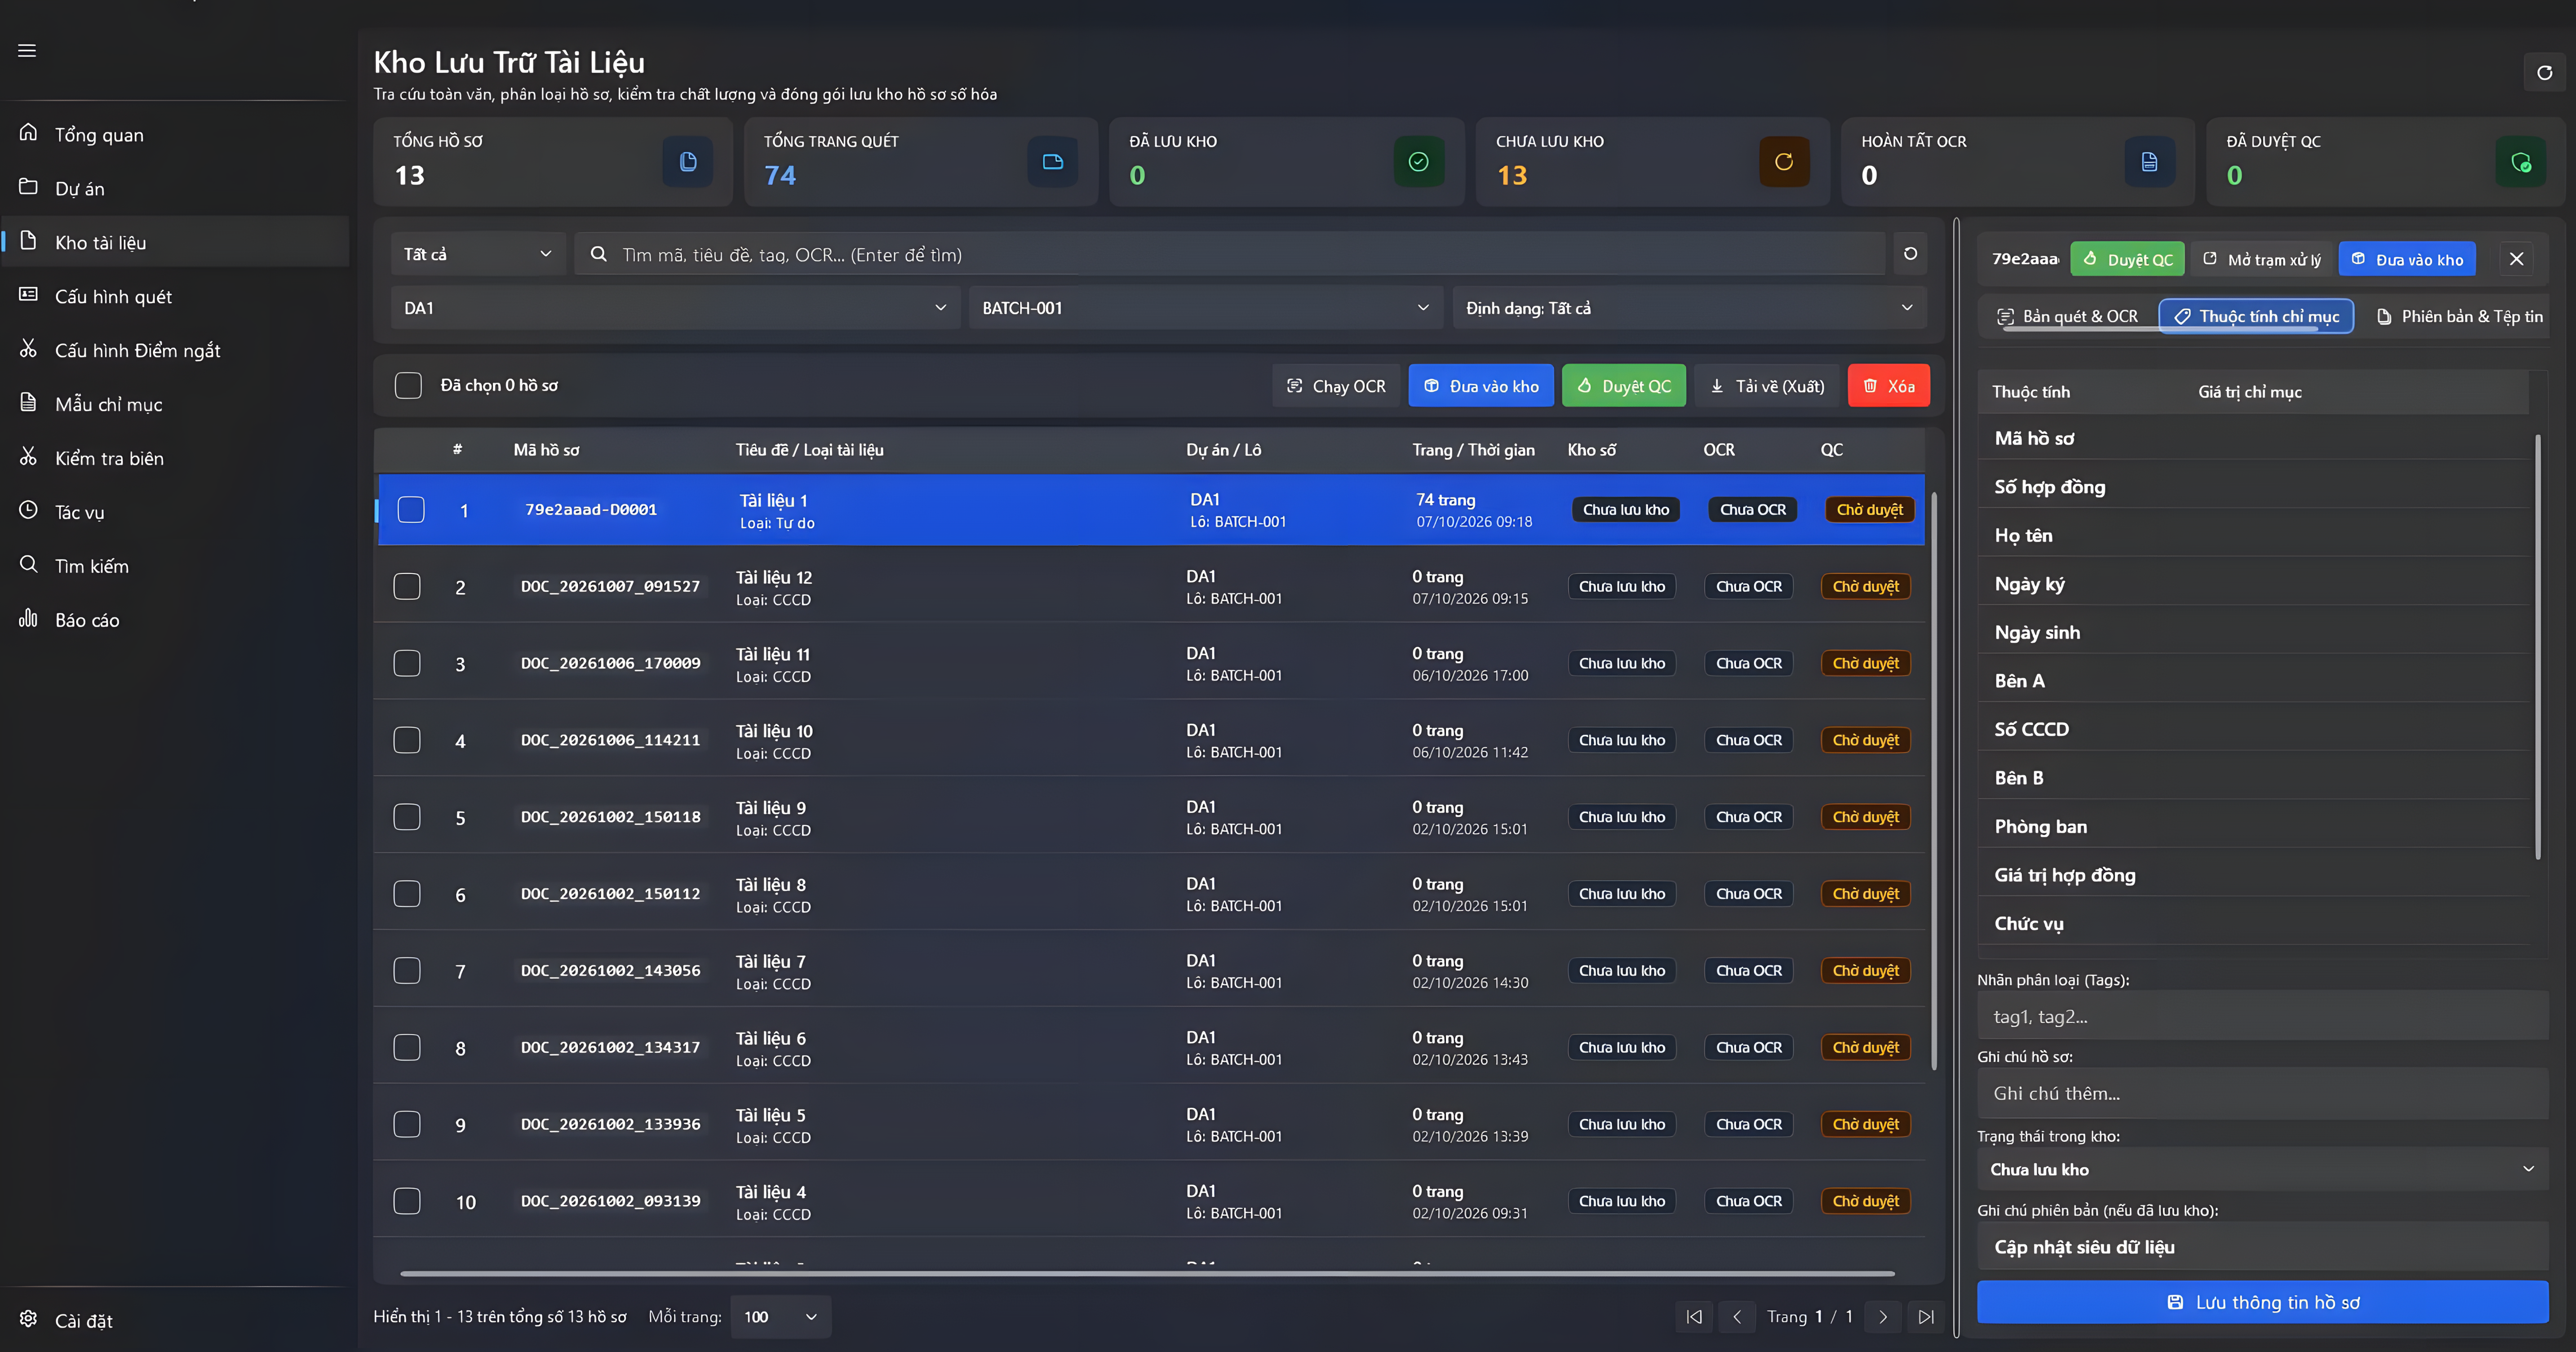Open Cấu hình Điểm ngắt in sidebar
Viewport: 2576px width, 1352px height.
[x=175, y=350]
